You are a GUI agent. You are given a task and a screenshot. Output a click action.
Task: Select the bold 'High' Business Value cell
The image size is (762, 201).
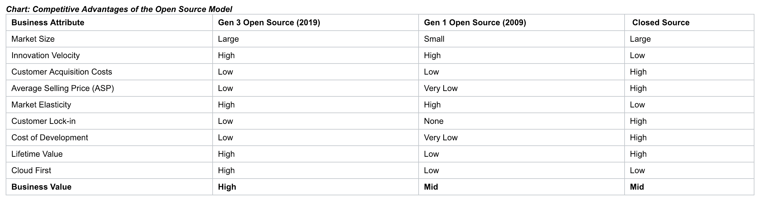(227, 187)
